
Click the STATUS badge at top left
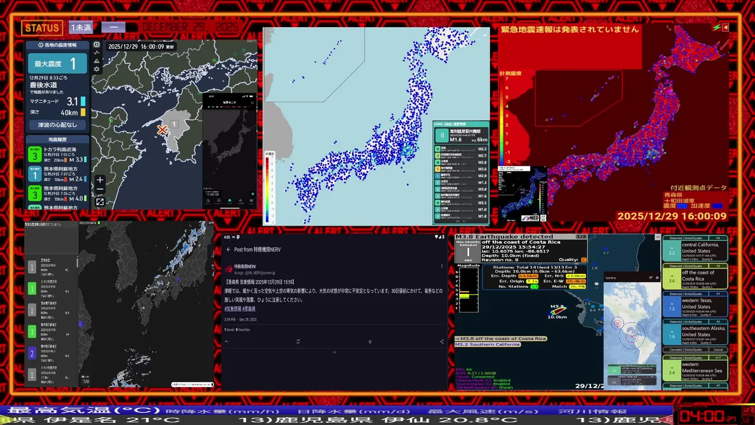[x=42, y=28]
